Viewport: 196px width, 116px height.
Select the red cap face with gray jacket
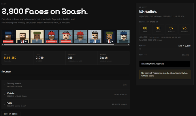coord(80,37)
